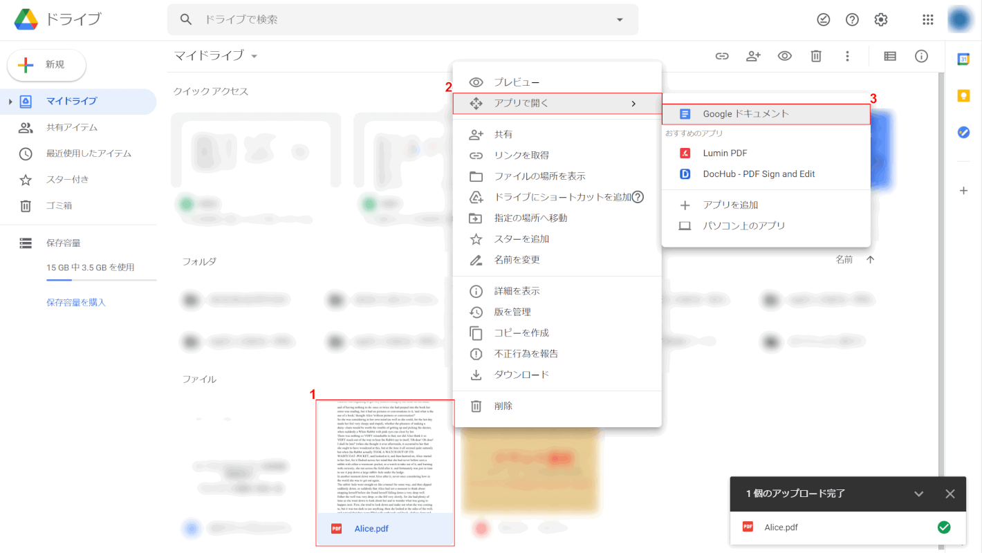Select 不正行為を報告 menu item

pyautogui.click(x=557, y=354)
